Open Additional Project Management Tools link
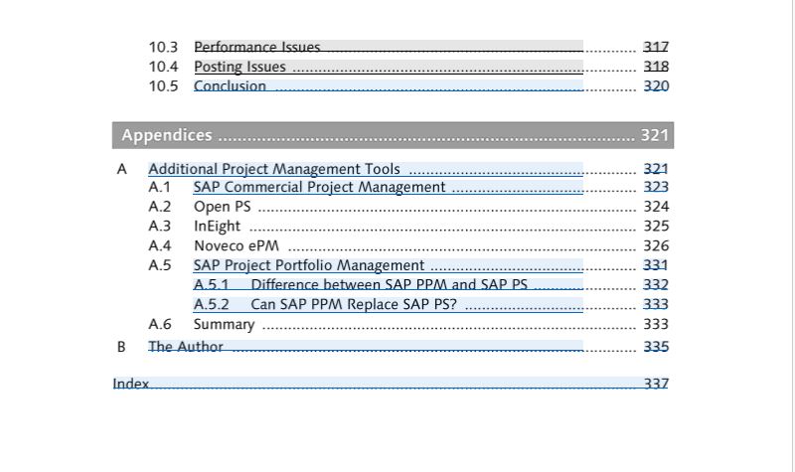The image size is (795, 472). click(366, 169)
